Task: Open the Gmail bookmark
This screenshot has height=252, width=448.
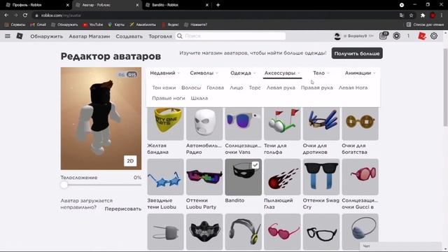Action: point(38,24)
